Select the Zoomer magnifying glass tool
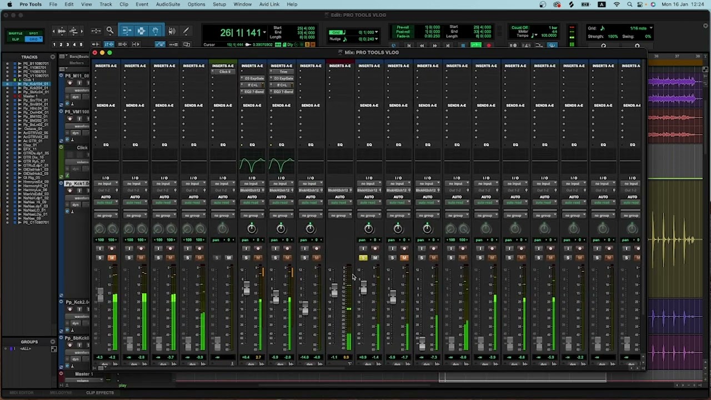Screen dimensions: 711x400 [x=110, y=31]
